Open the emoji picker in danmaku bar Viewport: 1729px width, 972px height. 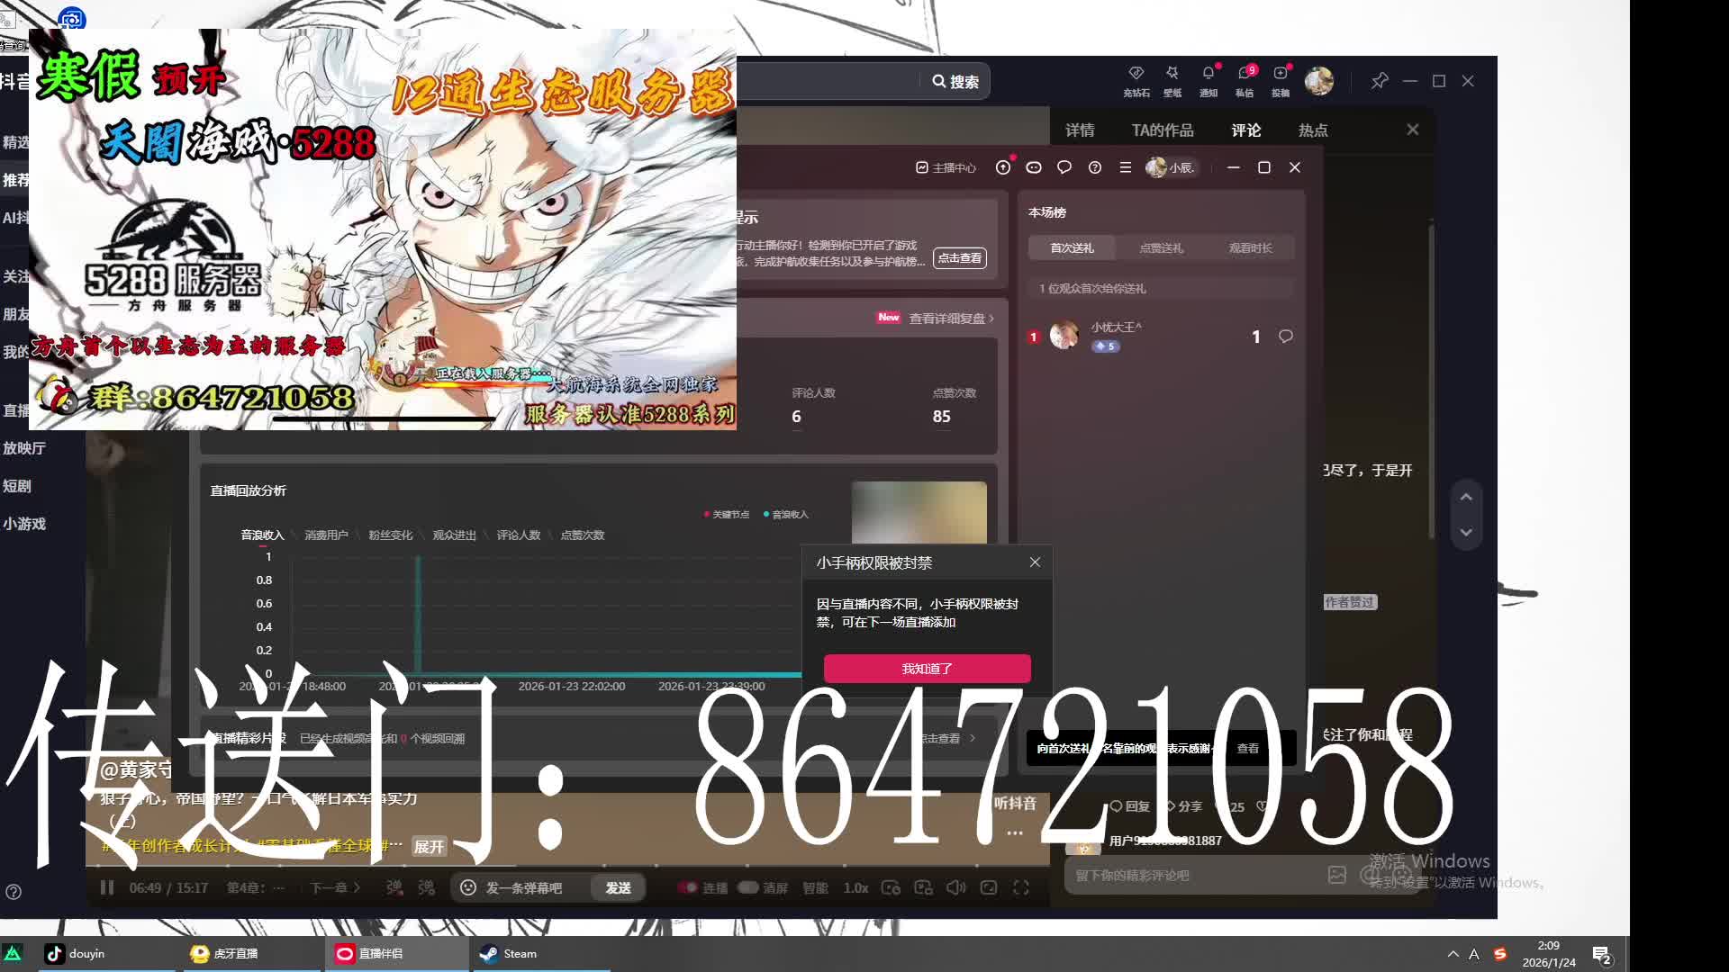click(x=467, y=887)
